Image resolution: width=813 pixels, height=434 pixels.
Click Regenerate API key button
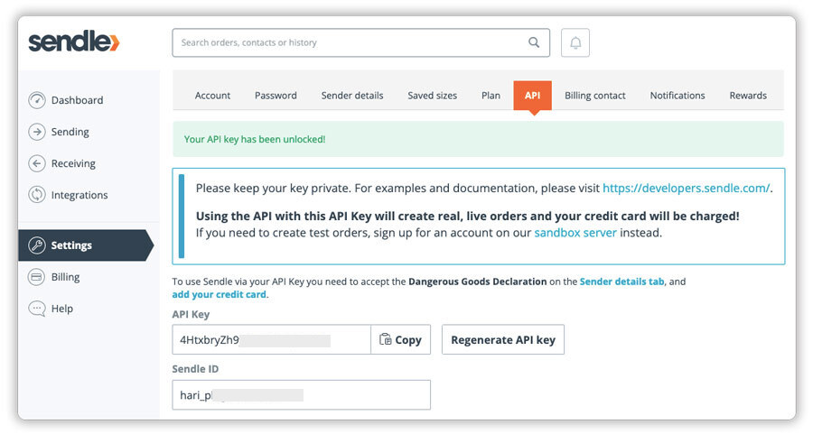[503, 340]
